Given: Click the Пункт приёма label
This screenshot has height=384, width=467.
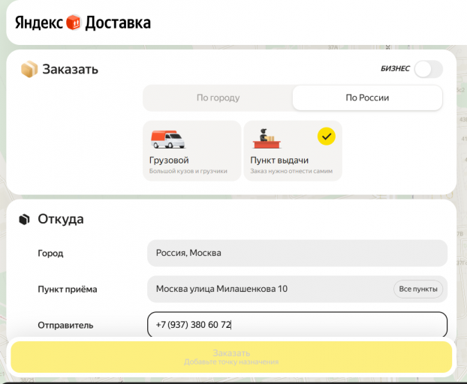Looking at the screenshot, I should point(68,289).
